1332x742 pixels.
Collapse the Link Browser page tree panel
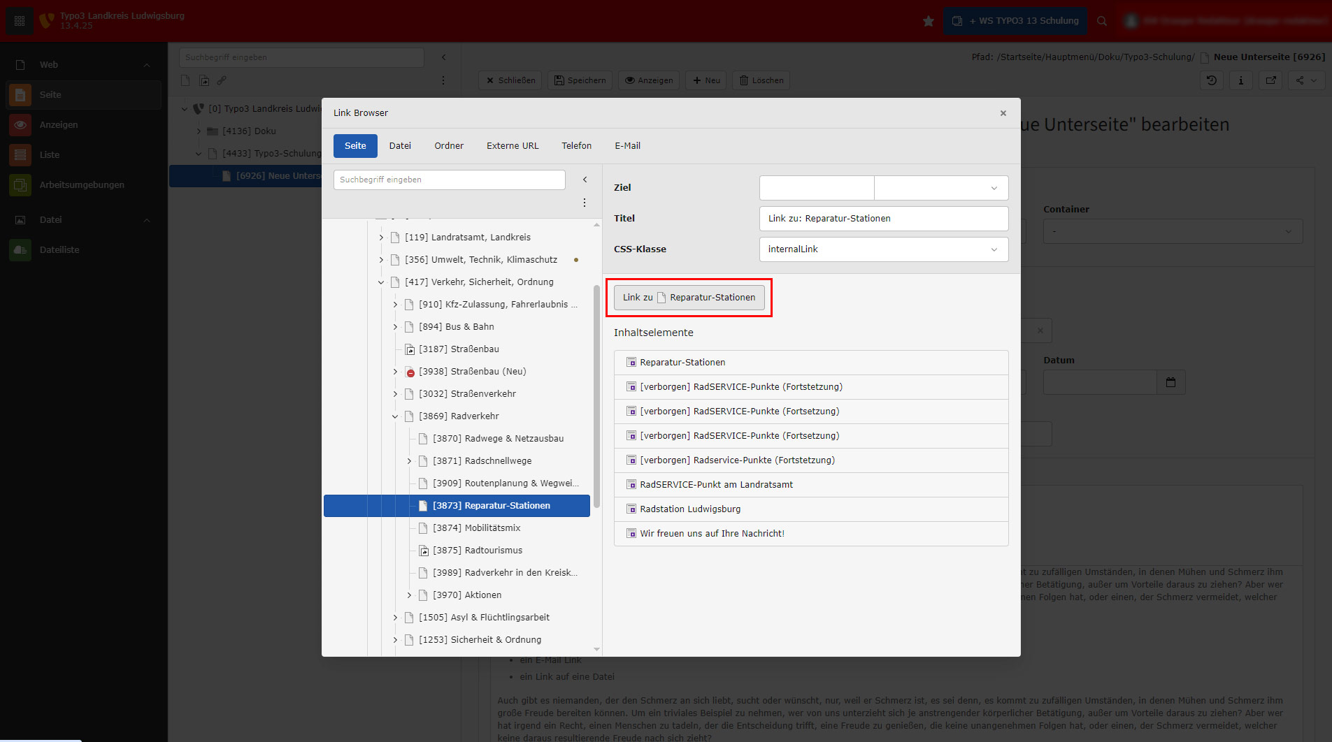click(585, 180)
